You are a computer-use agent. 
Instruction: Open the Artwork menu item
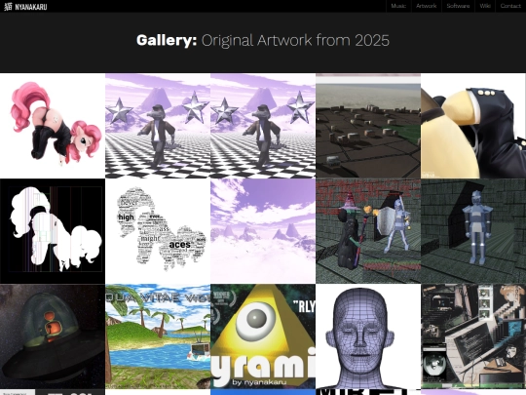(426, 6)
